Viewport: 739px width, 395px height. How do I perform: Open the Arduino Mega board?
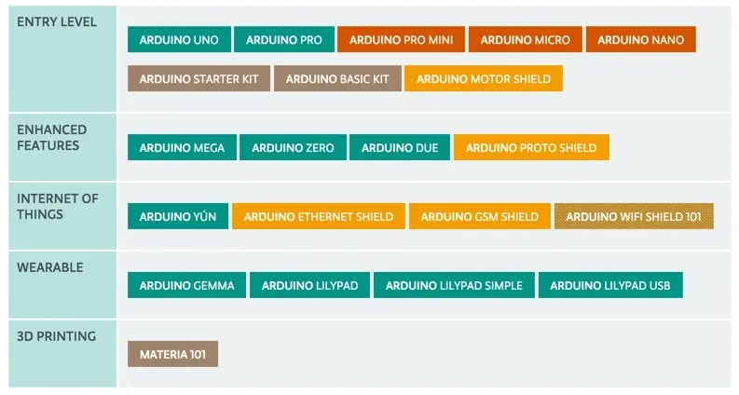coord(182,147)
